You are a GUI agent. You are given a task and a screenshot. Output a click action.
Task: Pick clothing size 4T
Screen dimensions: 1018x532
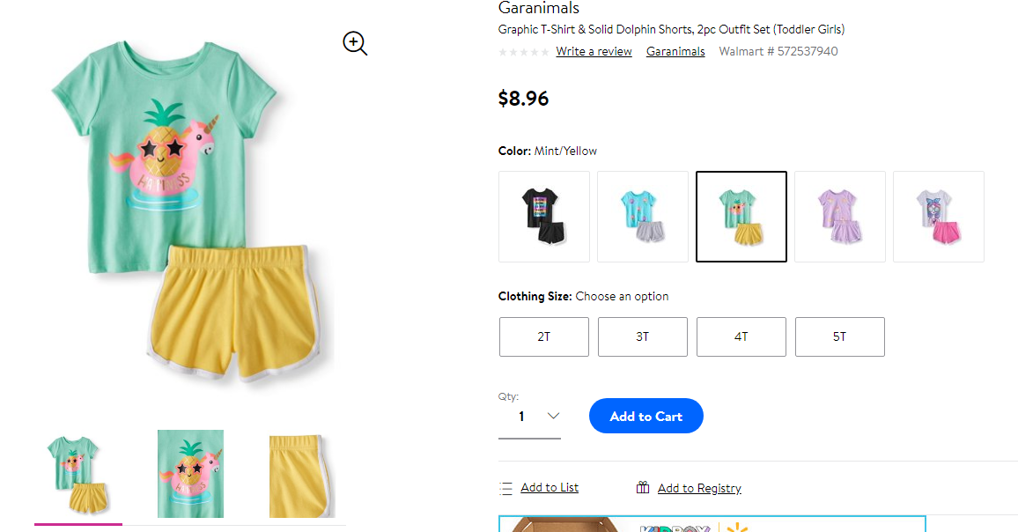coord(741,336)
